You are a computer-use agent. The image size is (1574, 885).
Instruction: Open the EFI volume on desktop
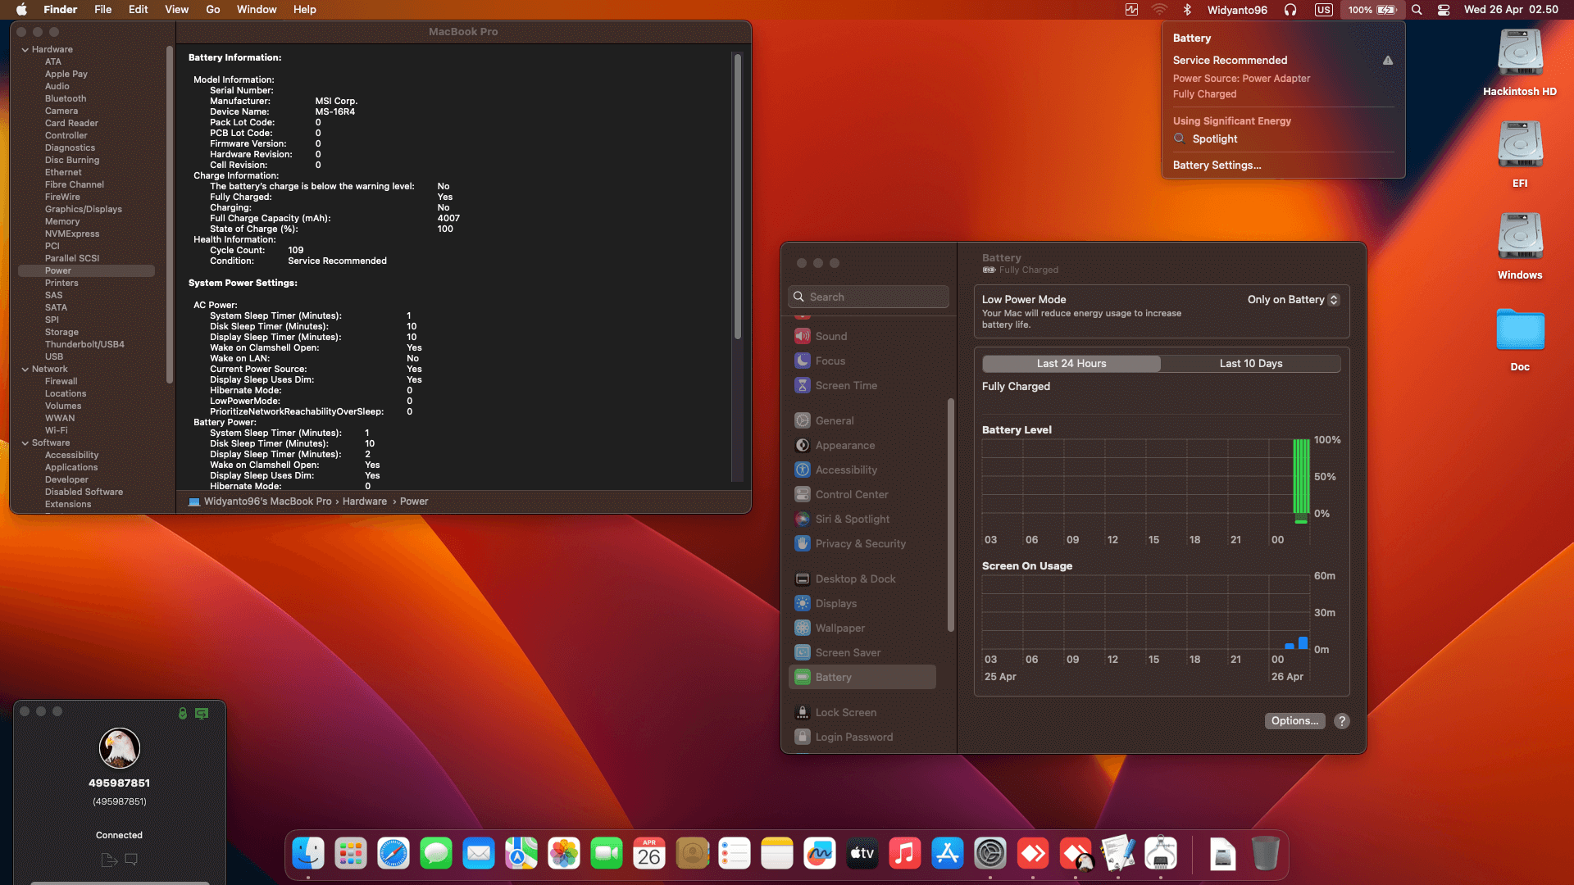(x=1520, y=154)
